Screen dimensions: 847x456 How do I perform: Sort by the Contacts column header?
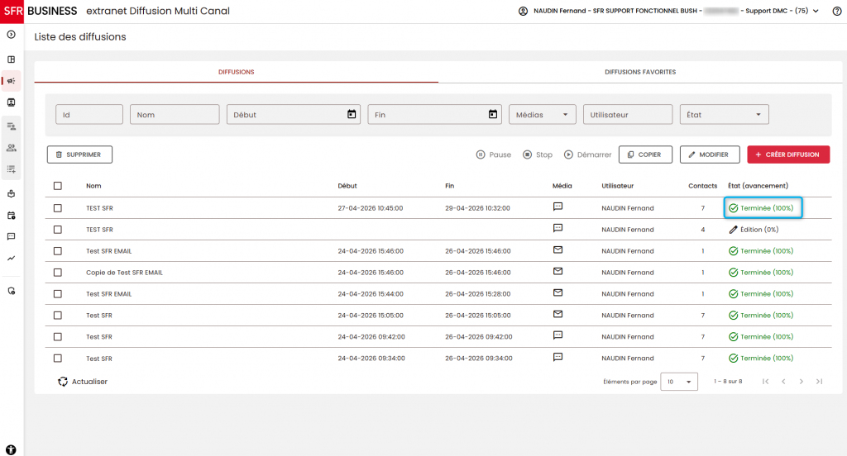703,186
